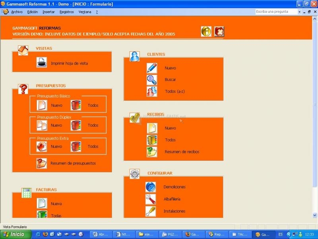318x239 pixels.
Task: Click the wrench Albañilería icon
Action: (x=151, y=199)
